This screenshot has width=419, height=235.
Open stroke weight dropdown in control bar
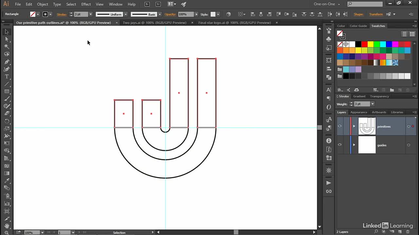(x=91, y=14)
